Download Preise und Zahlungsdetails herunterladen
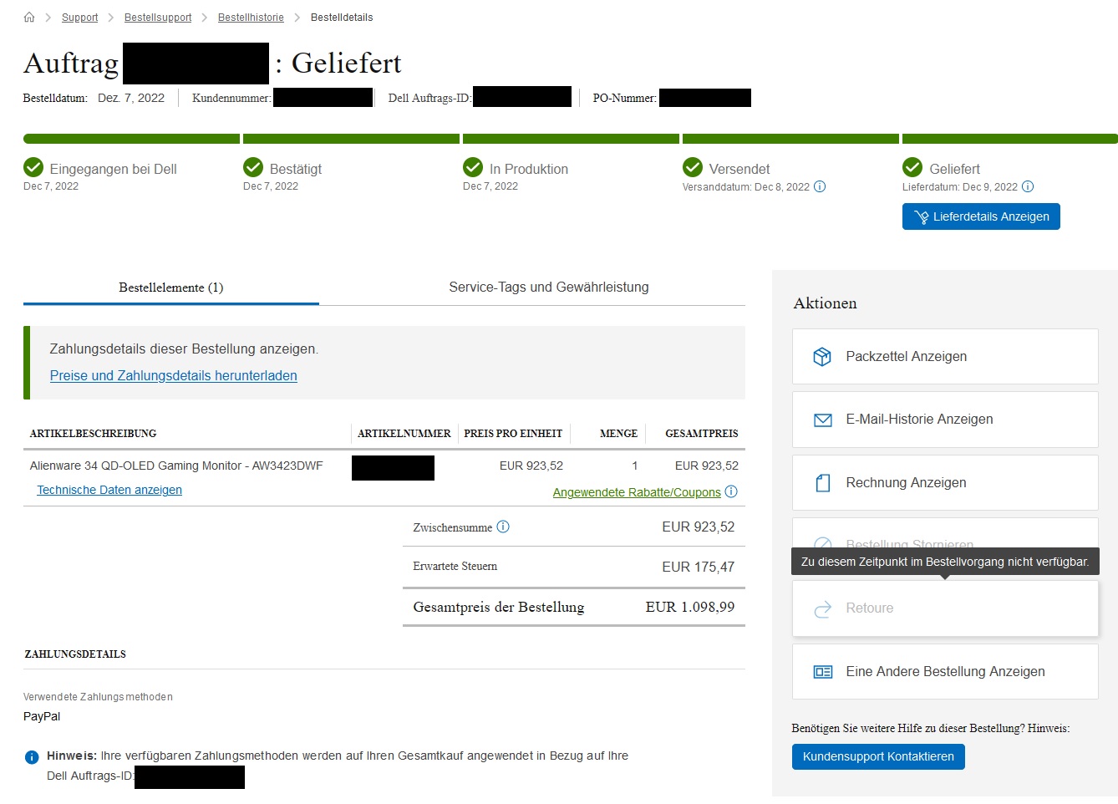This screenshot has width=1118, height=804. [x=174, y=376]
